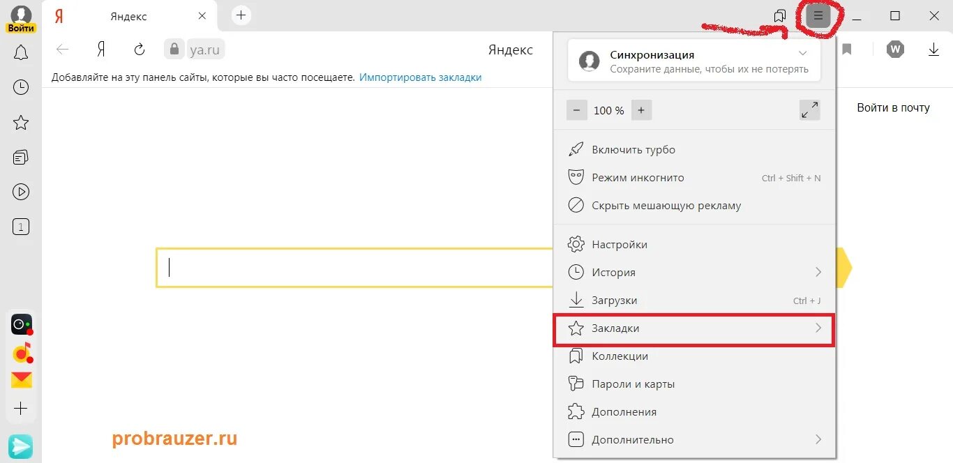Click the profile avatar labeled Войти

(21, 18)
